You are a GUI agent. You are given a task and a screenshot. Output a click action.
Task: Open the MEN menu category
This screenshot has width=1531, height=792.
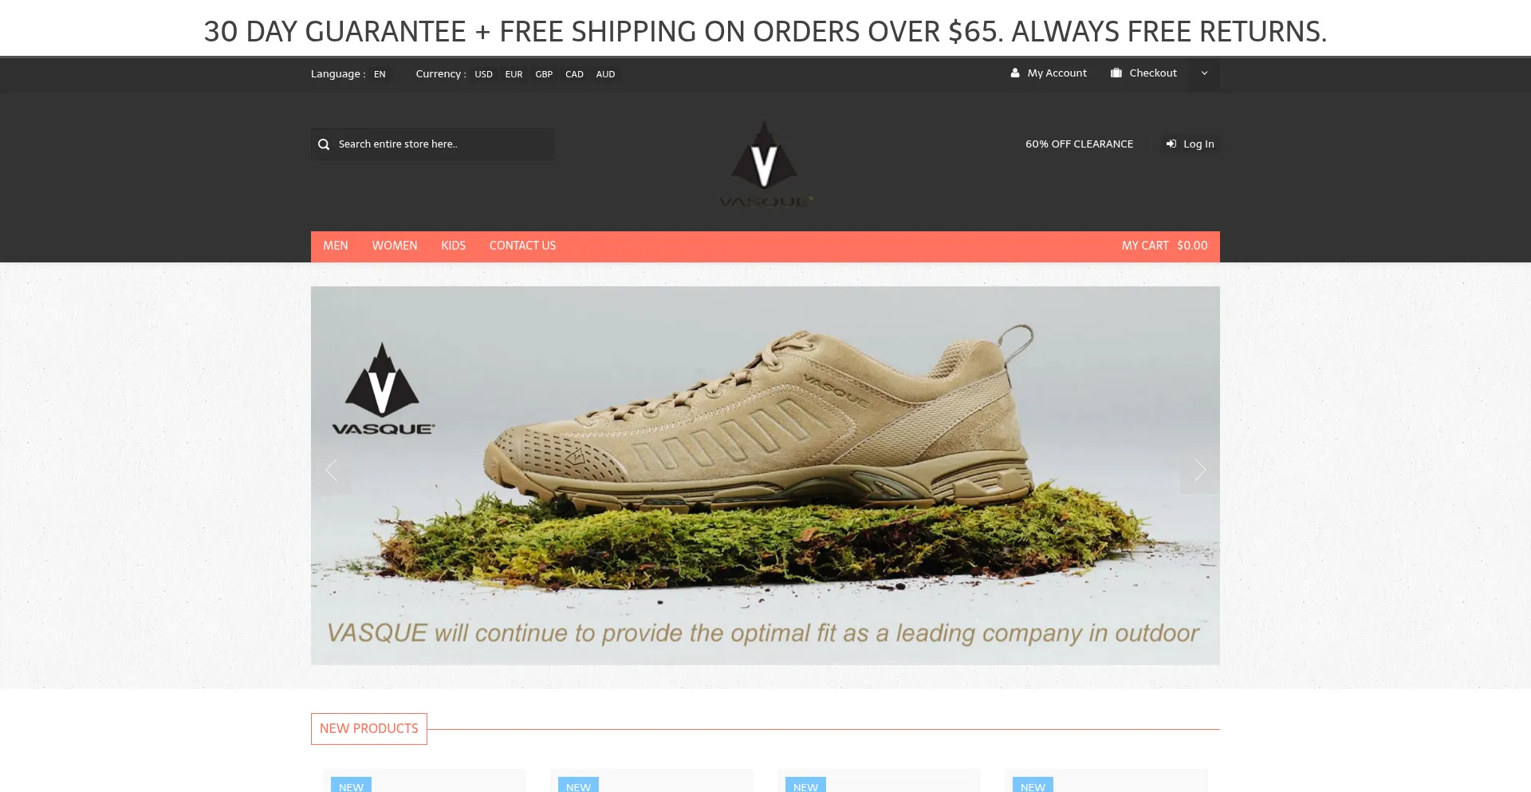point(336,246)
